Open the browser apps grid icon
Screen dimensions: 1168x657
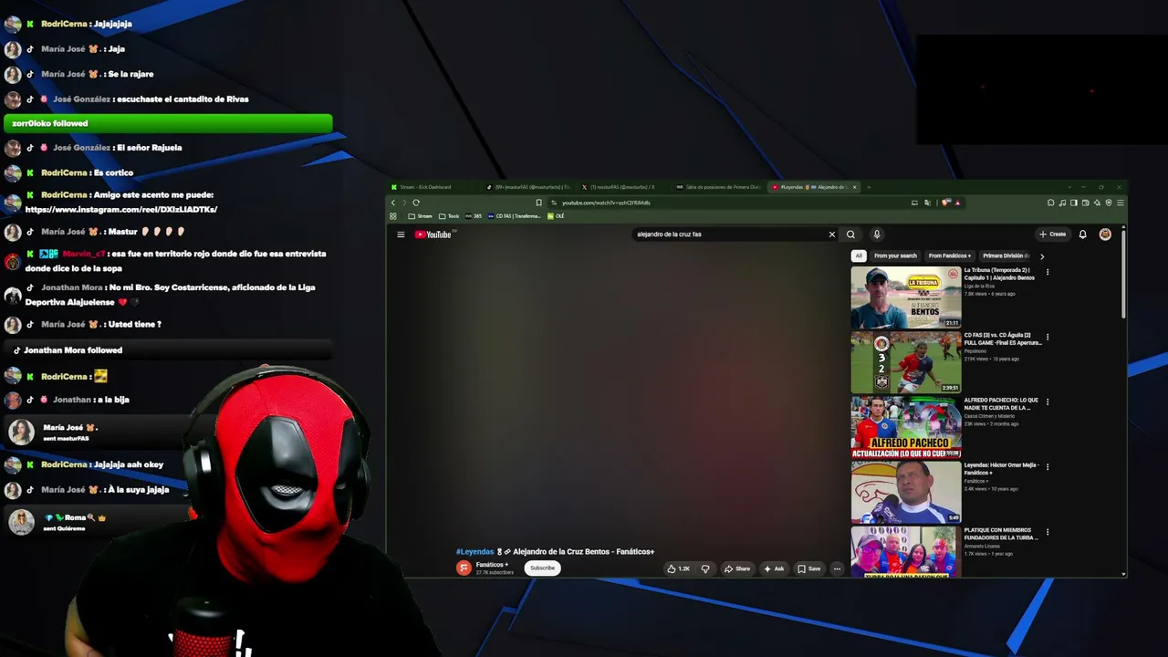(x=393, y=216)
